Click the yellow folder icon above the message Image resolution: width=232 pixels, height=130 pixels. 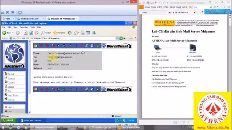(x=36, y=46)
